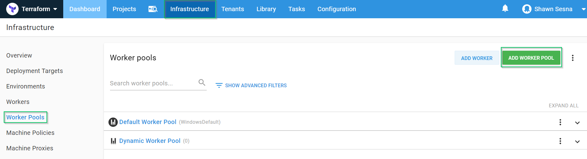Image resolution: width=587 pixels, height=159 pixels.
Task: Click the Terraform space logo icon
Action: 12,9
